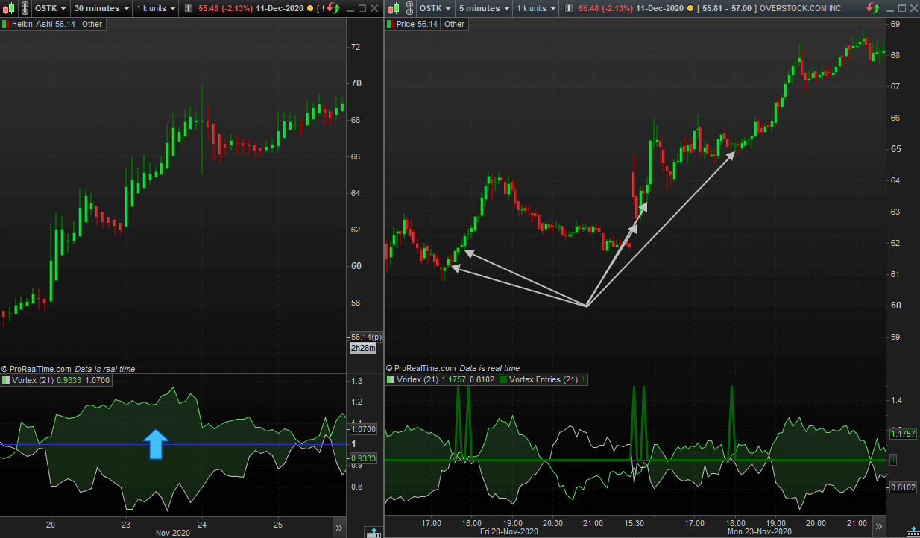Image resolution: width=920 pixels, height=538 pixels.
Task: Click Heikin-Ashi candle color icon
Action: [5, 24]
